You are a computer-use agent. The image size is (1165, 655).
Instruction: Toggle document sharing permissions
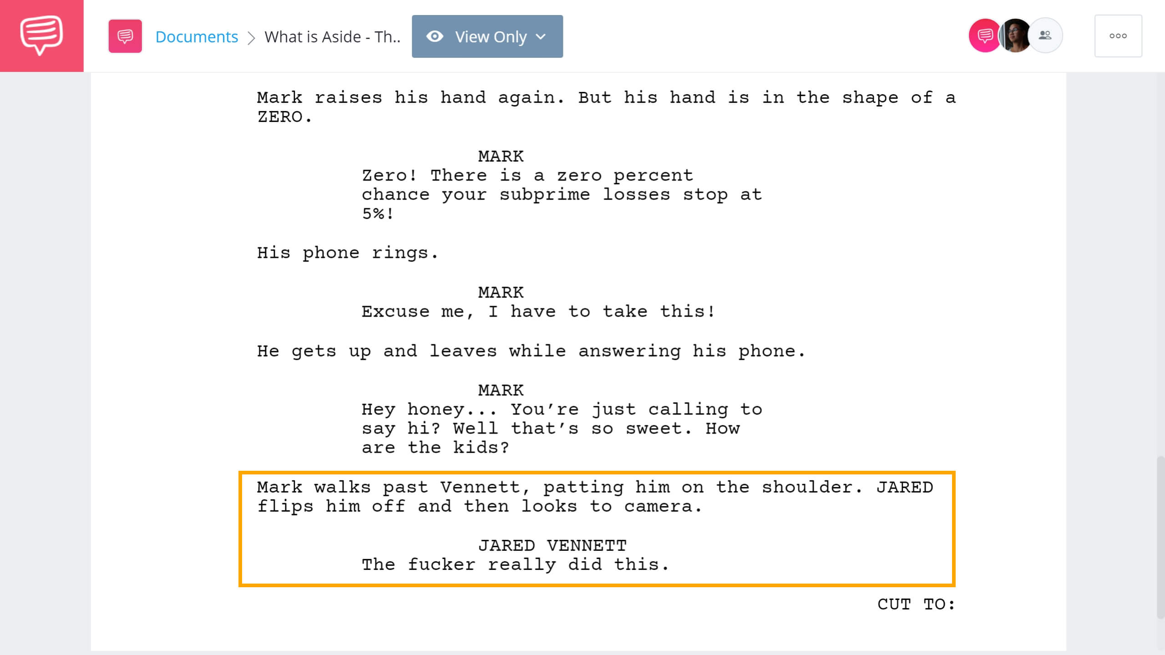point(1045,36)
